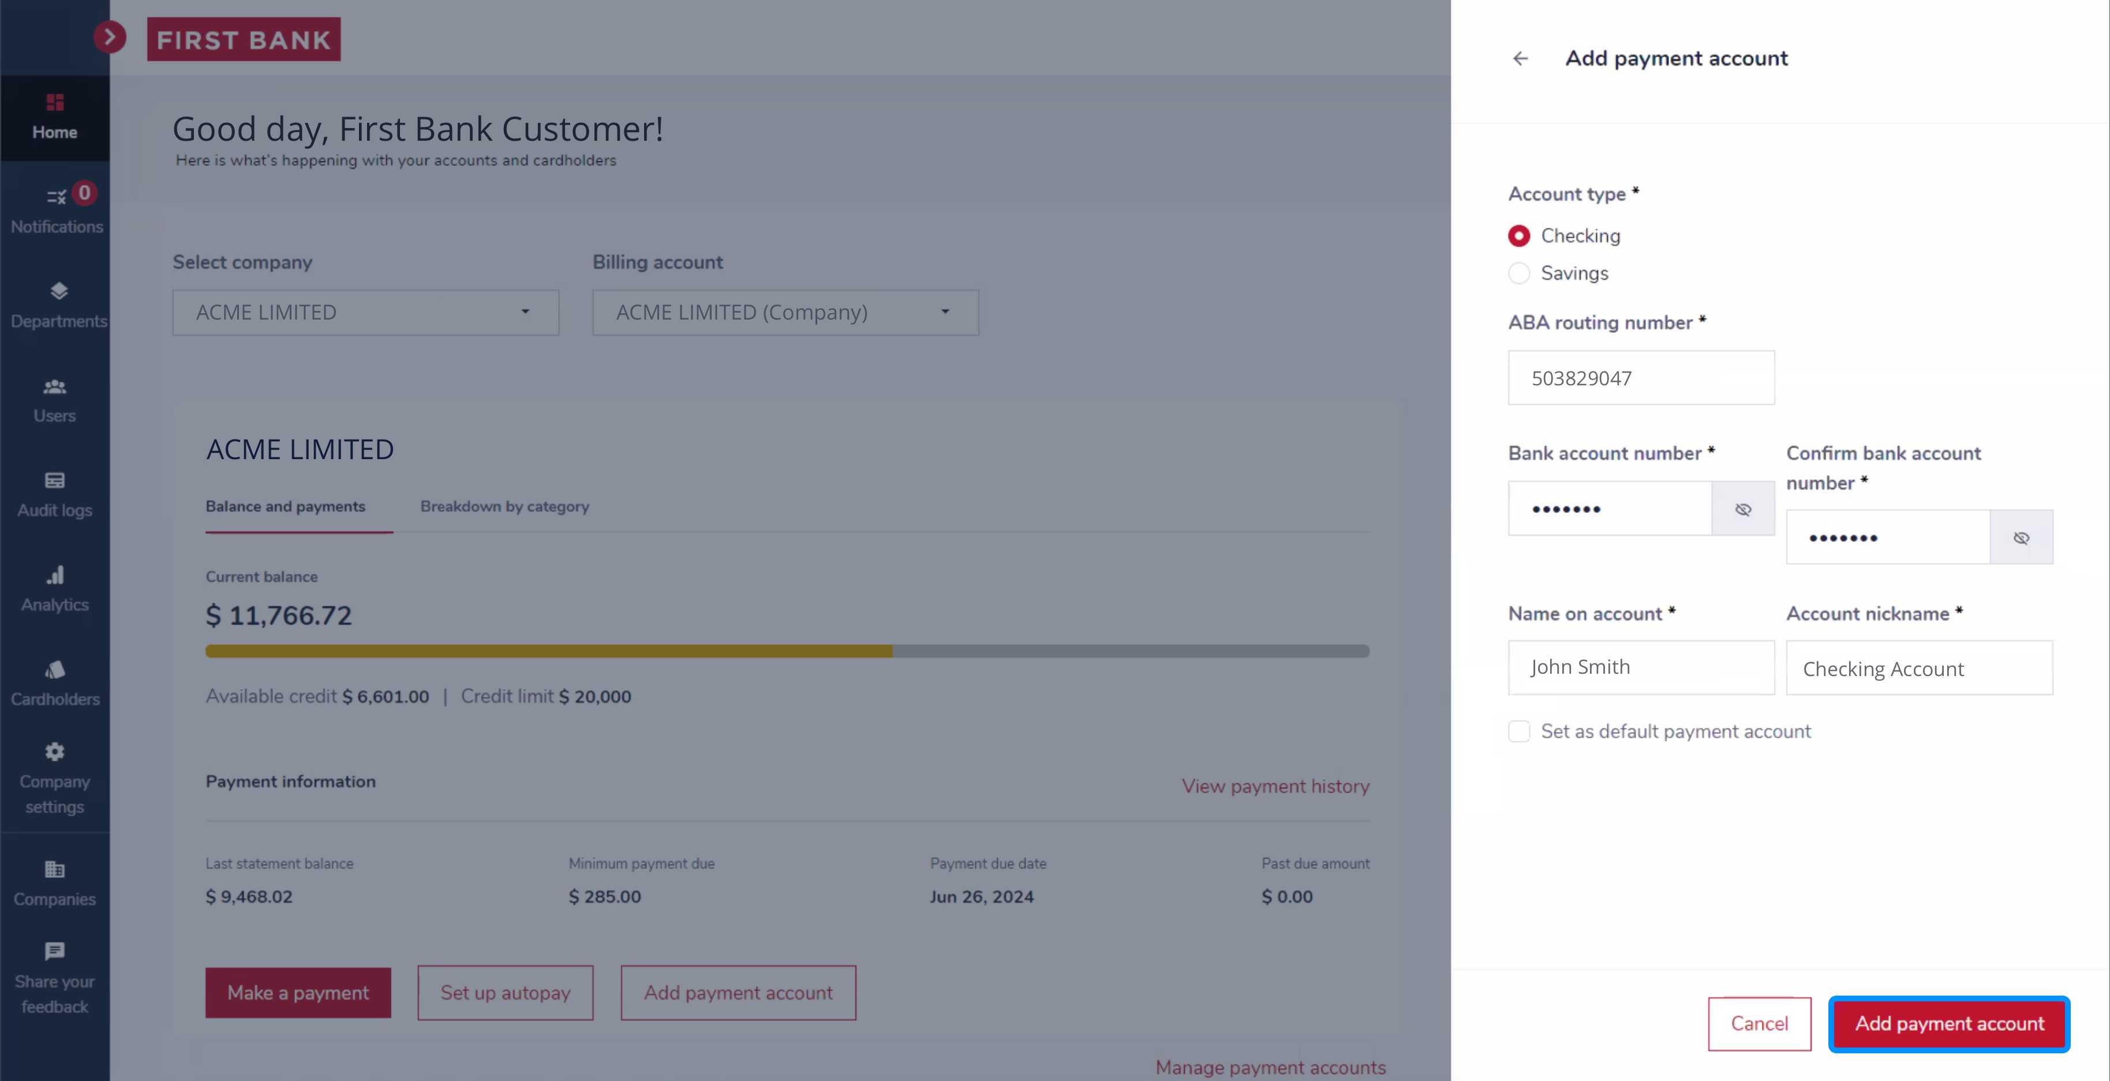Open the Companies building icon
This screenshot has height=1081, width=2110.
click(55, 869)
